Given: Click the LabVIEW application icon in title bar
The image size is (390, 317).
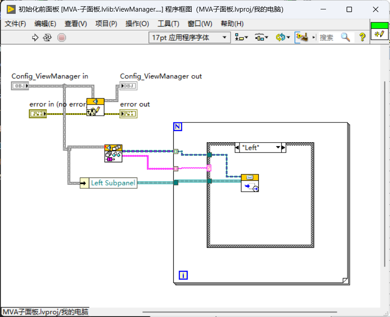Looking at the screenshot, I should point(11,9).
